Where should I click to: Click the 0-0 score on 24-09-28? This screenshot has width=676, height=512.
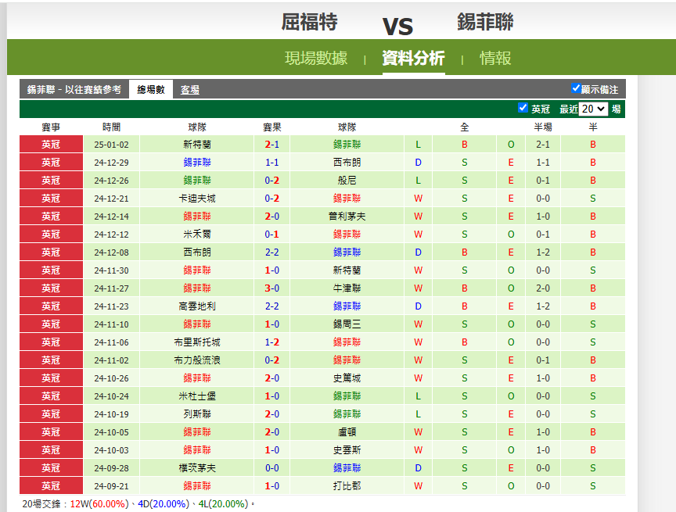[x=272, y=468]
